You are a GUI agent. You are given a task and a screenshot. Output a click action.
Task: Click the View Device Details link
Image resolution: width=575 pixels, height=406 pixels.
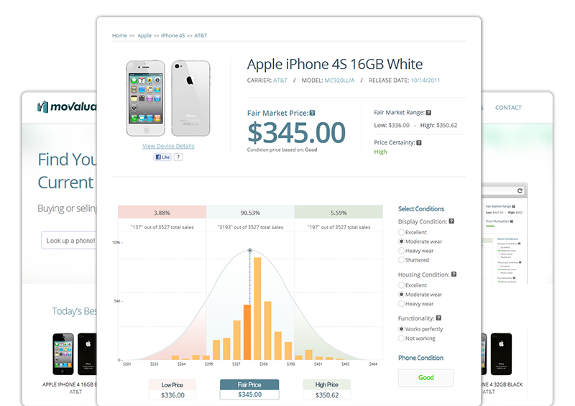(168, 146)
